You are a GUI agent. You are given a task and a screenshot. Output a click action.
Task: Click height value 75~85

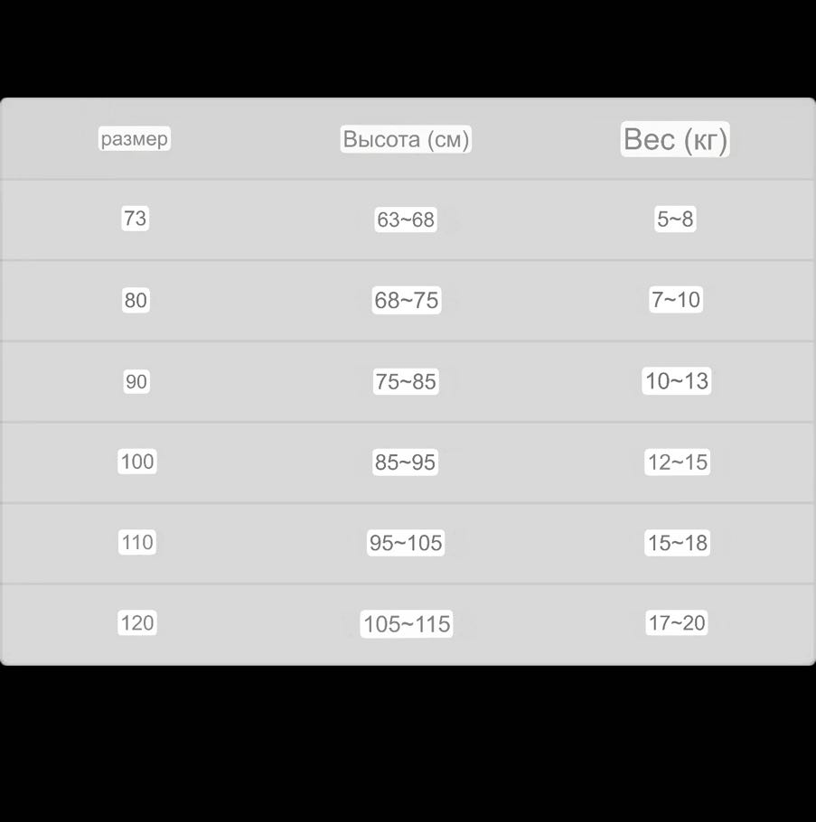pyautogui.click(x=406, y=381)
